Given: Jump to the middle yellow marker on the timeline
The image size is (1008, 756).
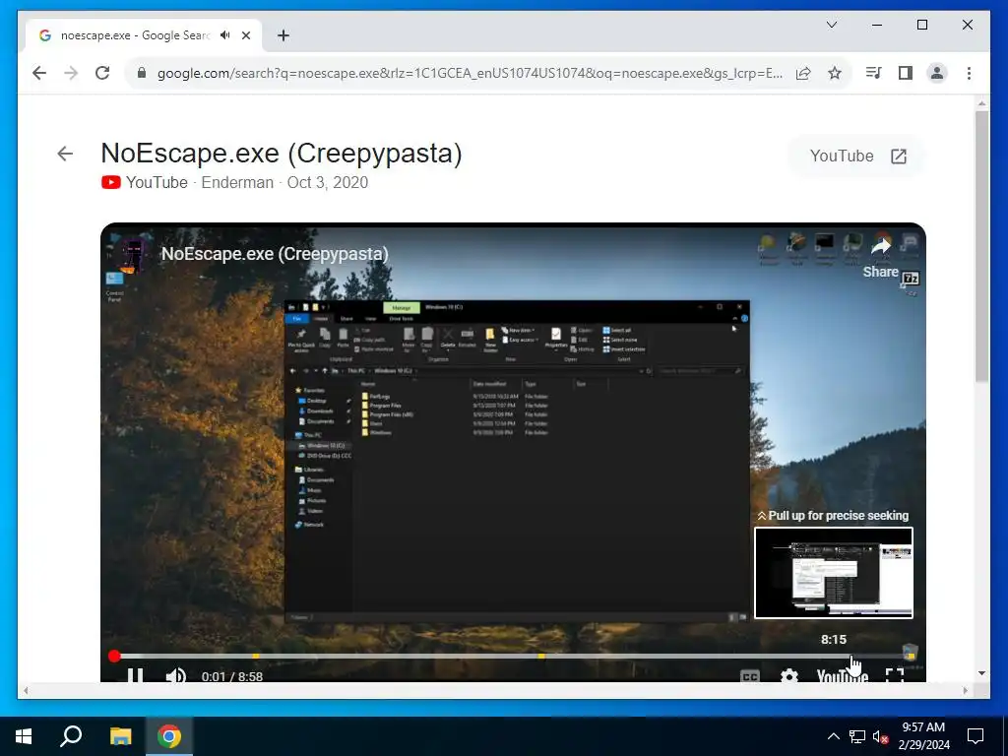Looking at the screenshot, I should coord(541,656).
